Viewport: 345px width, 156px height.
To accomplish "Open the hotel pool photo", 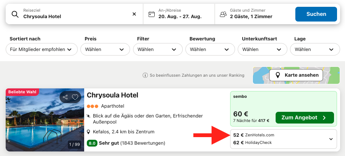I will (x=45, y=120).
